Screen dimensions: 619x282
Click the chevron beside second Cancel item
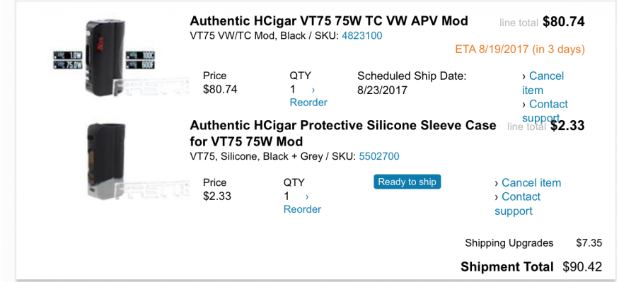(x=497, y=183)
